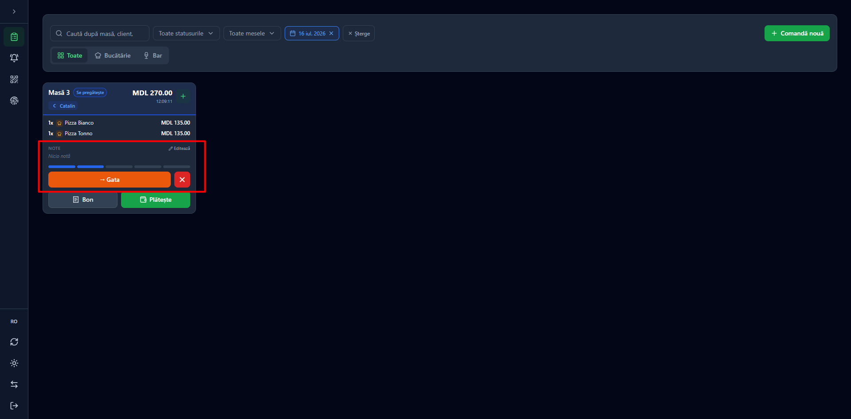Viewport: 851px width, 419px height.
Task: Open the Toate mesele dropdown
Action: (x=252, y=33)
